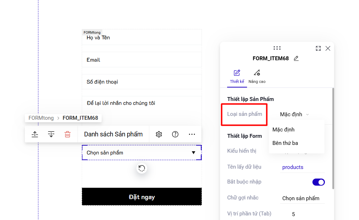Click the help question mark icon
Image resolution: width=359 pixels, height=220 pixels.
[175, 134]
